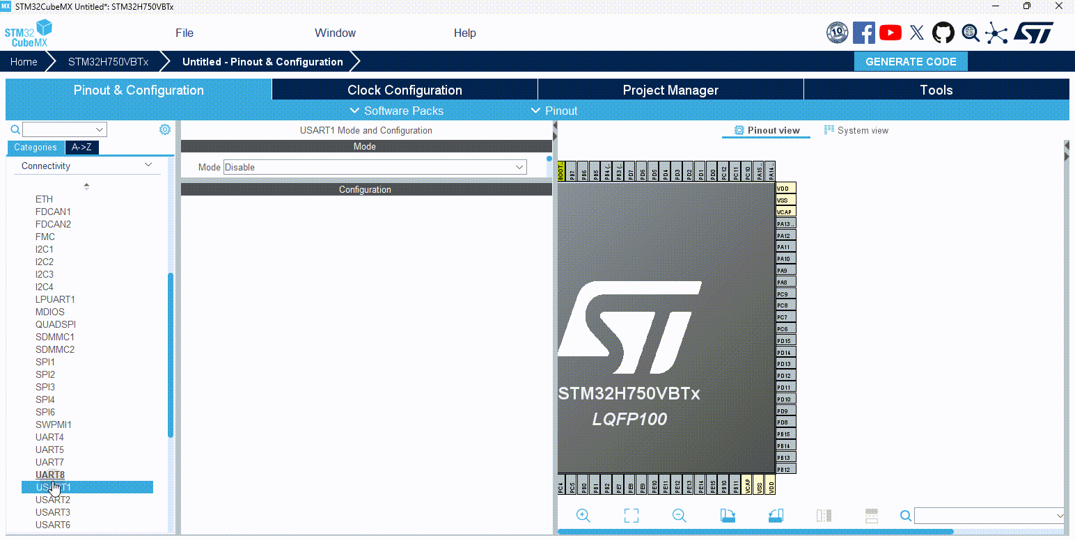Select the Pinout view tab
1075x540 pixels.
tap(767, 130)
